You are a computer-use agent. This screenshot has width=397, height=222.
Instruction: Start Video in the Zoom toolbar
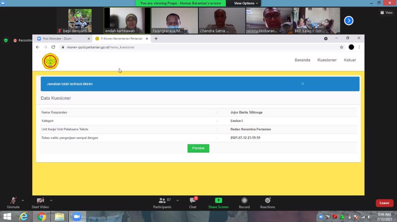pyautogui.click(x=40, y=201)
